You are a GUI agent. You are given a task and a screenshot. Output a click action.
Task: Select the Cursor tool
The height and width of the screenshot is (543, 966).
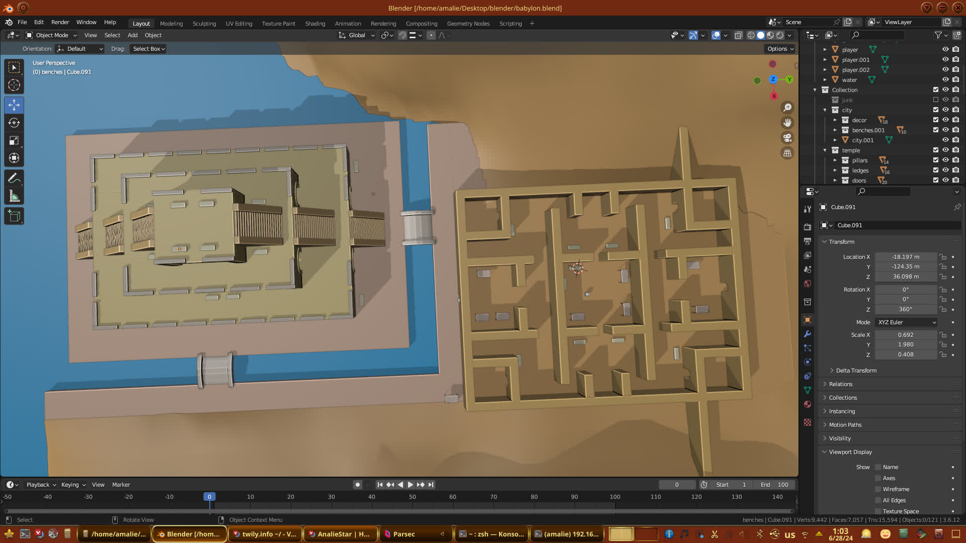coord(14,85)
